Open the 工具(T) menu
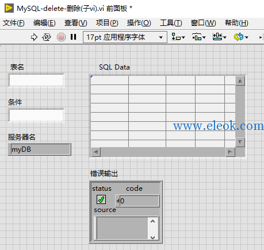 [x=171, y=23]
